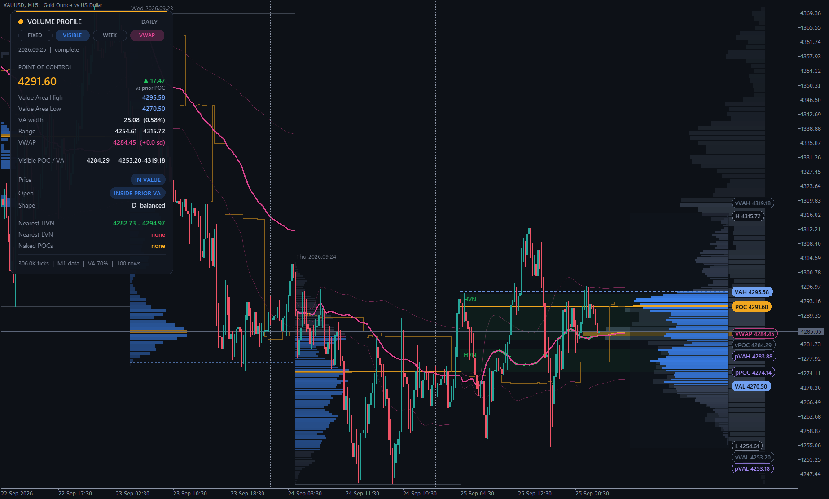Click the Point of Control value 4291.60

(37, 82)
